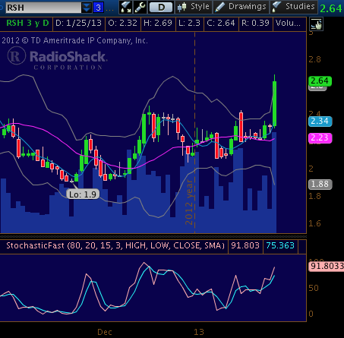Click the large green 2.64 last price
The width and height of the screenshot is (344, 338).
(331, 8)
